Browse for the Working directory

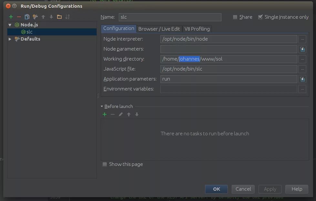coord(302,59)
